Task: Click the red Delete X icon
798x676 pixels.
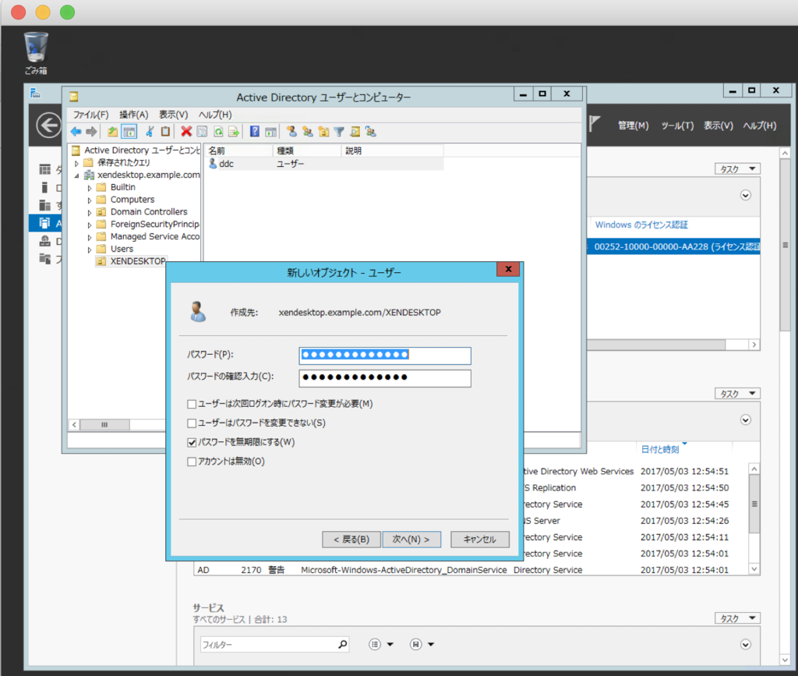Action: click(186, 132)
